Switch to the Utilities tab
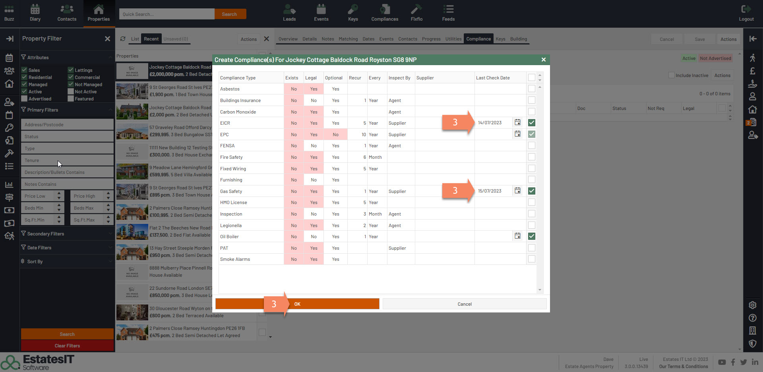This screenshot has width=763, height=372. pyautogui.click(x=453, y=39)
